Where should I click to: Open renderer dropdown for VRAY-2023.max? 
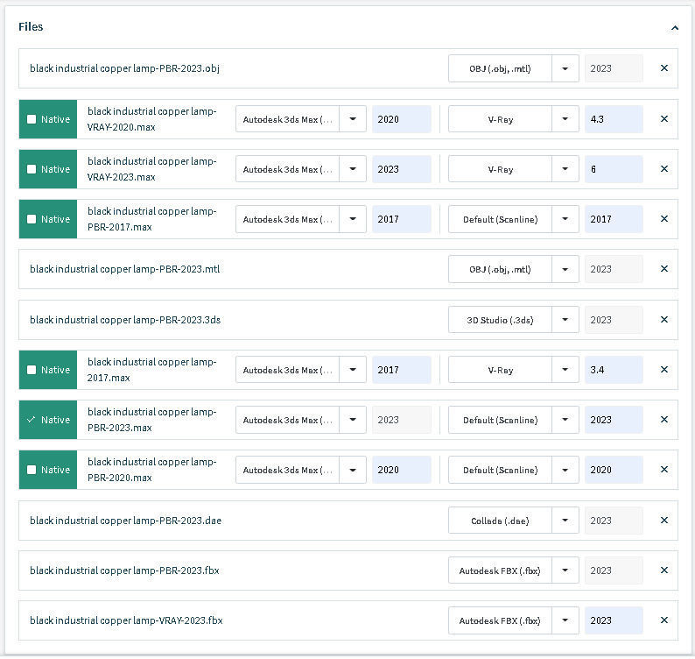click(565, 169)
